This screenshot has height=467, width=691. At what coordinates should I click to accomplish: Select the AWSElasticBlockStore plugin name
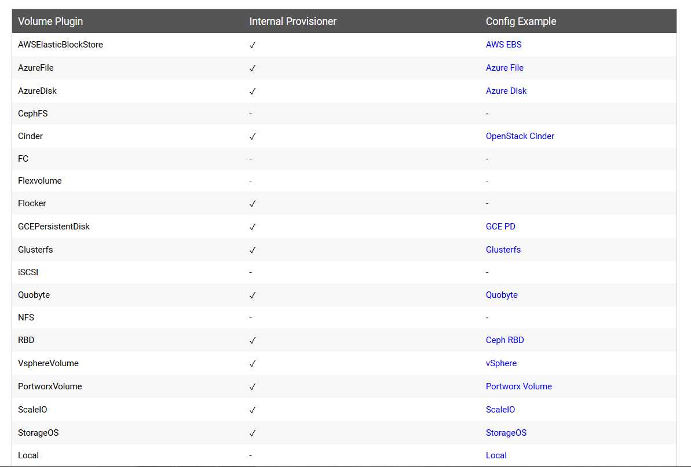click(60, 45)
